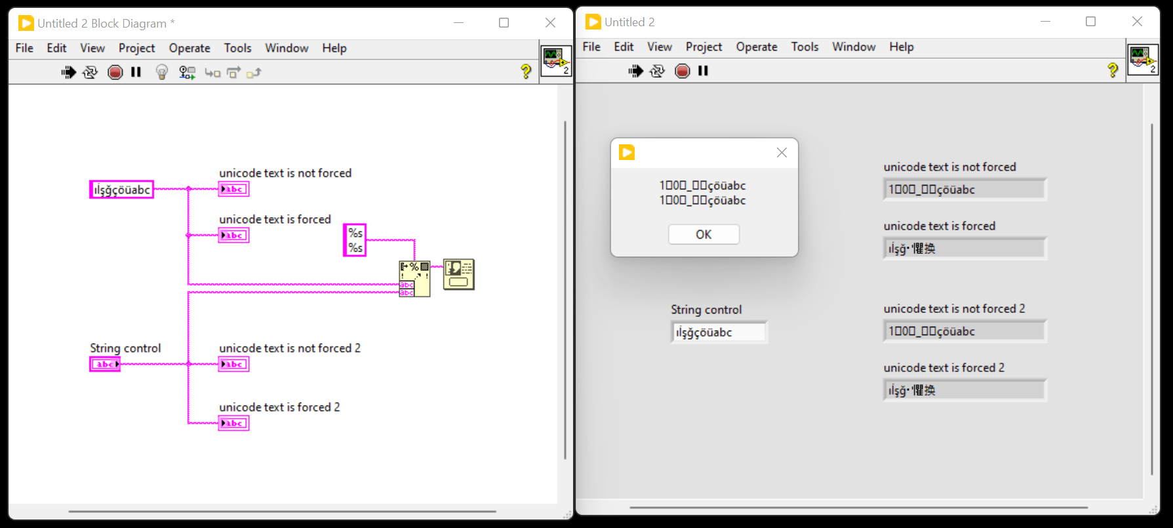Viewport: 1173px width, 528px height.
Task: Click LabVIEW logo in front panel title bar
Action: 593,22
